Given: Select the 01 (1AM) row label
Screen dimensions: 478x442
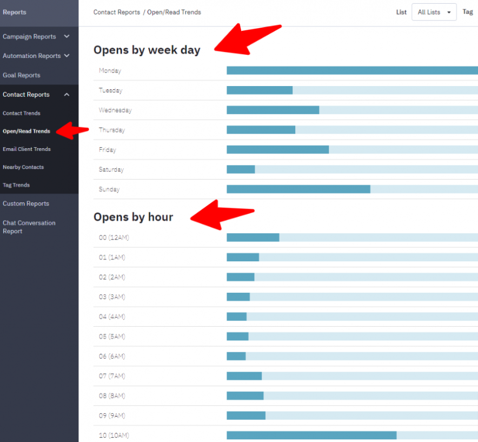Looking at the screenshot, I should [x=112, y=258].
